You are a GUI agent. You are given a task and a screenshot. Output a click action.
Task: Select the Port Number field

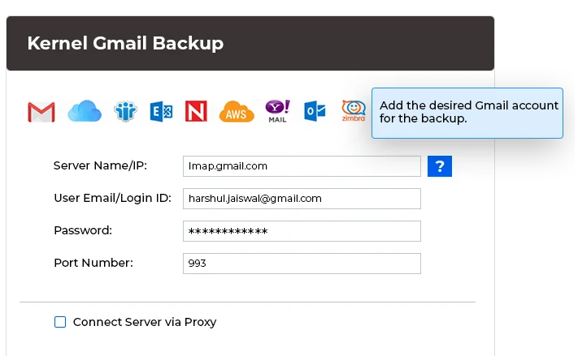coord(302,264)
